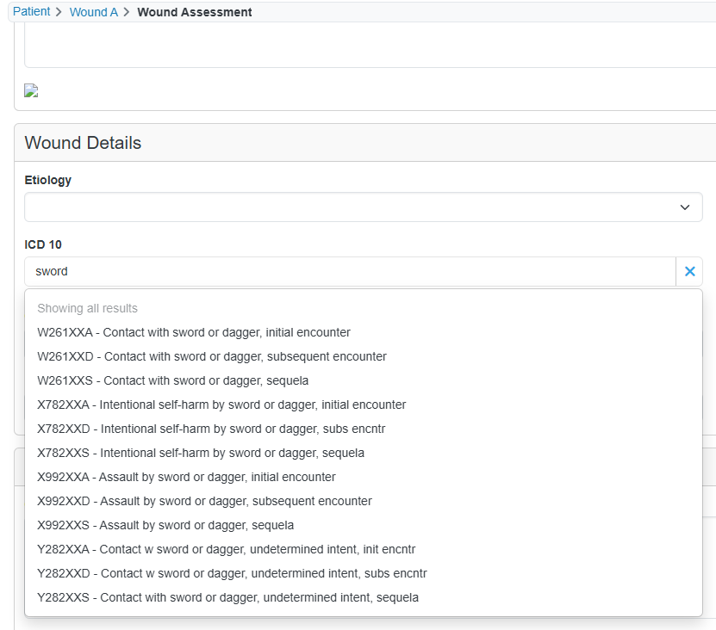Click the broken image placeholder icon

(x=31, y=90)
